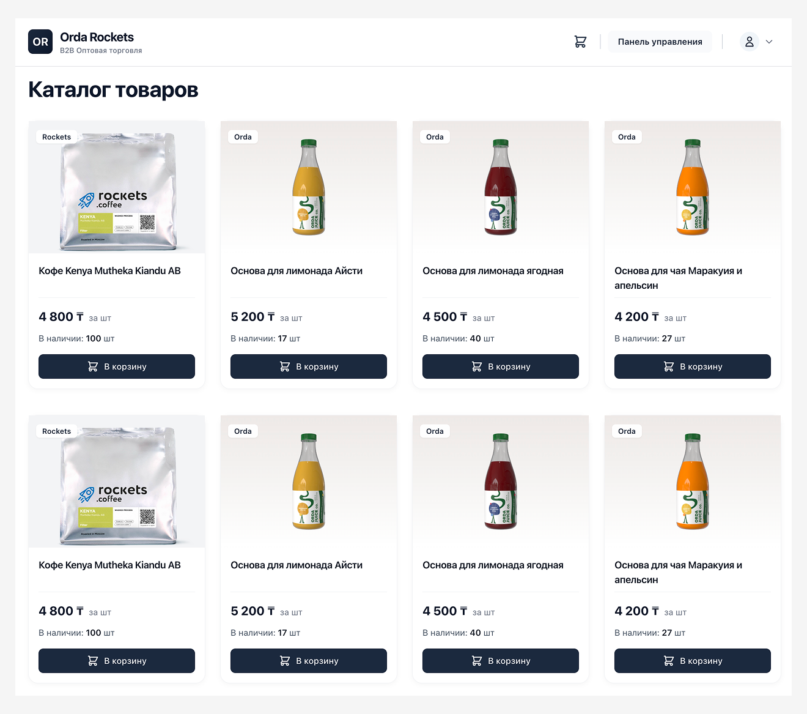Open top-row Основа для лимонада ягодная title
807x714 pixels.
click(493, 271)
